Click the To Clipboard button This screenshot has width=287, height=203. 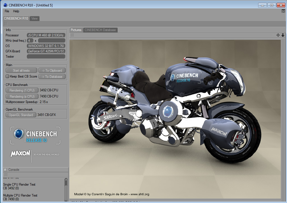tap(52, 71)
